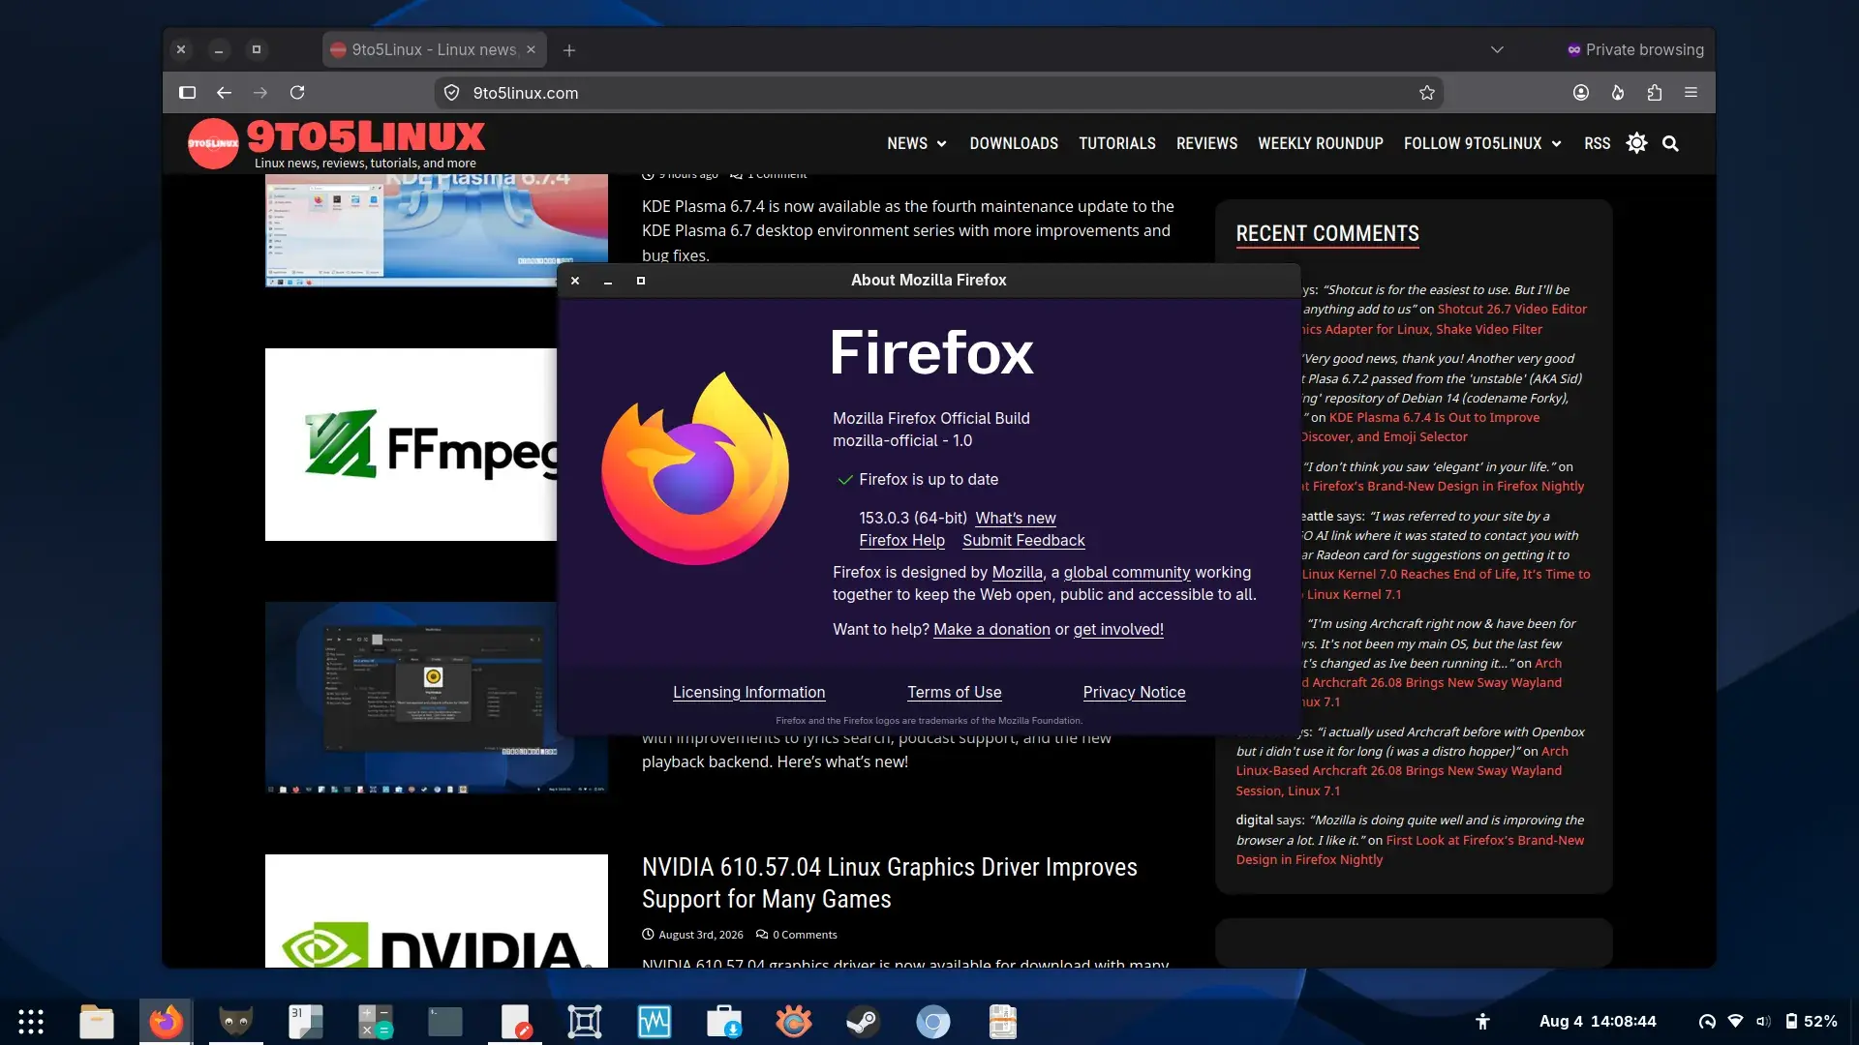This screenshot has width=1859, height=1045.
Task: Launch the system monitor dock icon
Action: click(x=655, y=1022)
